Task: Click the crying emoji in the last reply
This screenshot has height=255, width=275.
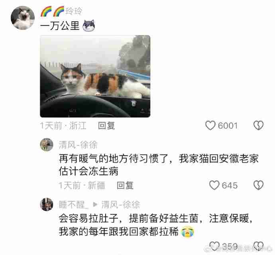Action: 187,231
